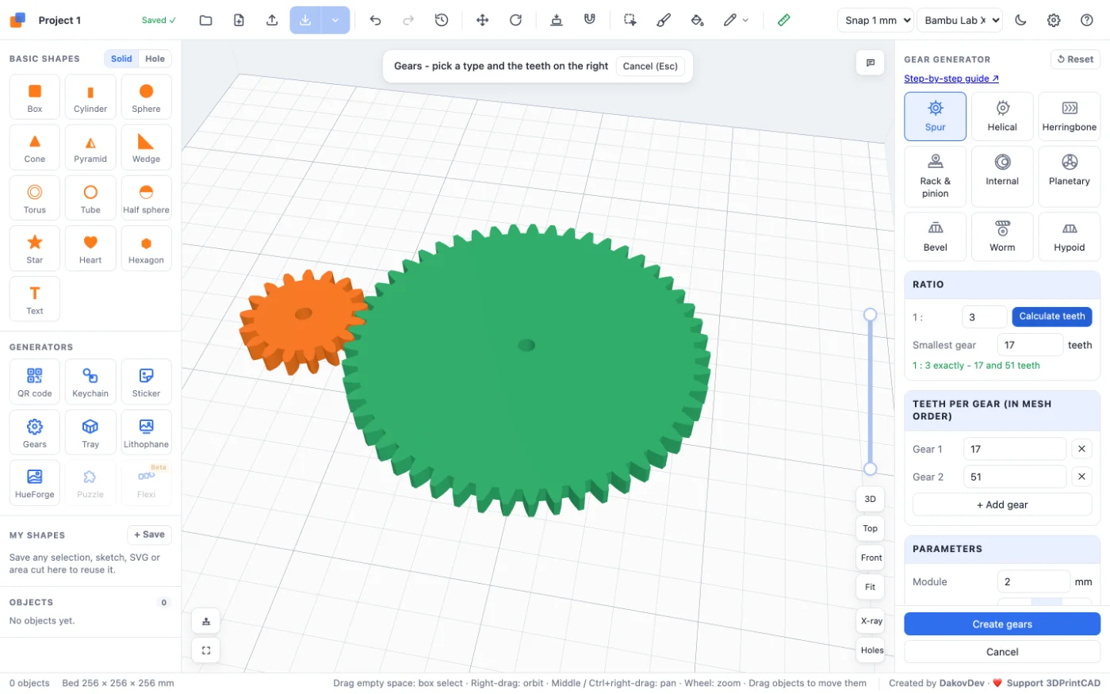Select the rotate tool icon
1110x694 pixels.
click(x=515, y=21)
